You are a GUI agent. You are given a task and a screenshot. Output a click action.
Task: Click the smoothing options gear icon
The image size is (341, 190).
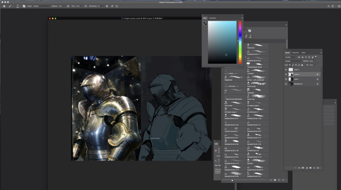tap(107, 6)
